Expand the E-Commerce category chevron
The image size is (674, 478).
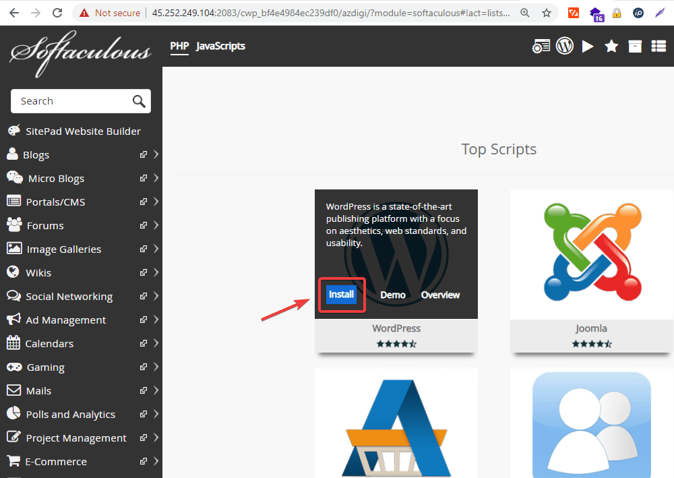[x=156, y=461]
